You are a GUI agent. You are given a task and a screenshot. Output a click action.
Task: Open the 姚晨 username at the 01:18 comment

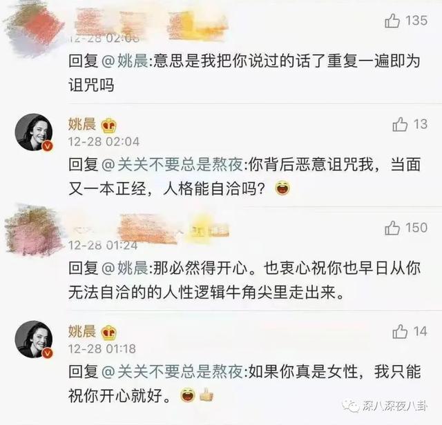tap(82, 331)
